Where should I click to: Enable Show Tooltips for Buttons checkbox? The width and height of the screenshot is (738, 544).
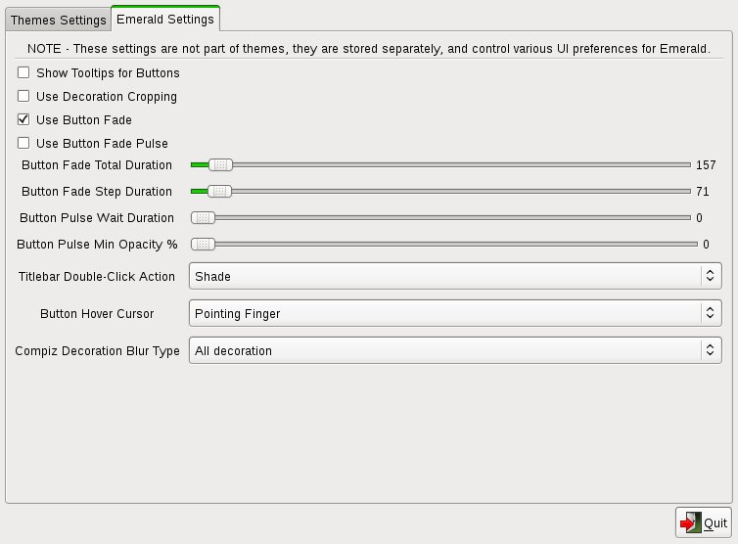coord(23,72)
